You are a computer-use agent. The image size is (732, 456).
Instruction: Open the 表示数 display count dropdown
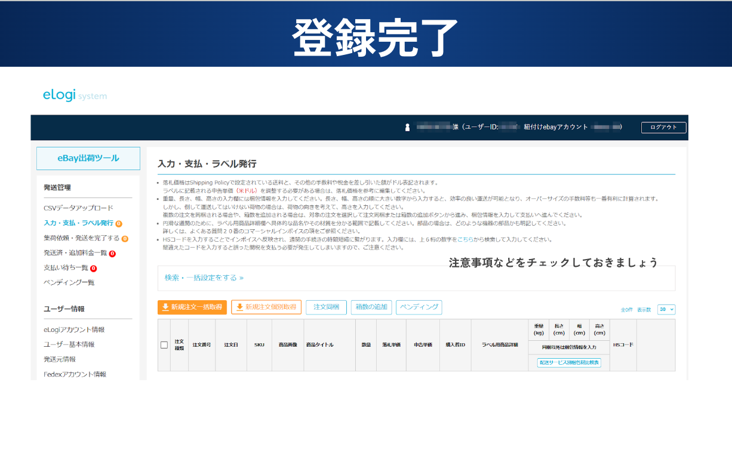point(666,310)
